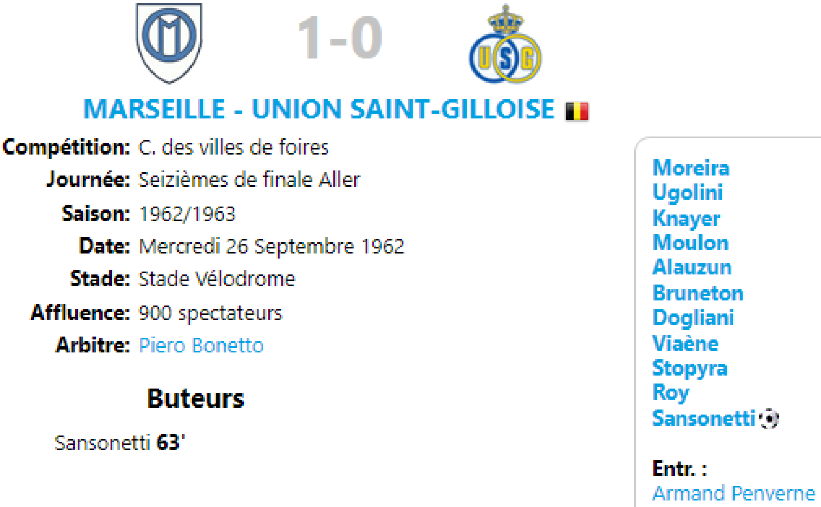This screenshot has width=821, height=507.
Task: Click on player Knayer
Action: [x=686, y=218]
